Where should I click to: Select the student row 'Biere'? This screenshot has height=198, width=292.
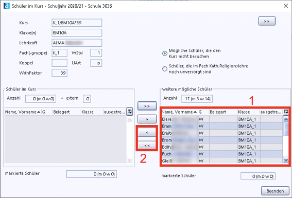tap(222, 119)
